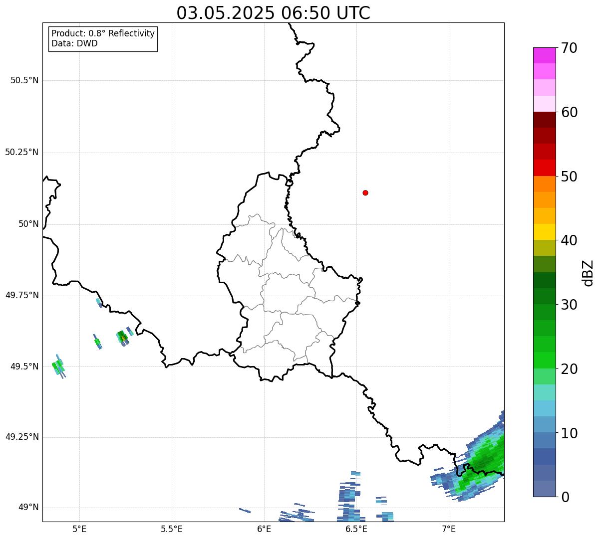The height and width of the screenshot is (539, 600).
Task: Click the colorbar tick label "20"
Action: pyautogui.click(x=569, y=369)
